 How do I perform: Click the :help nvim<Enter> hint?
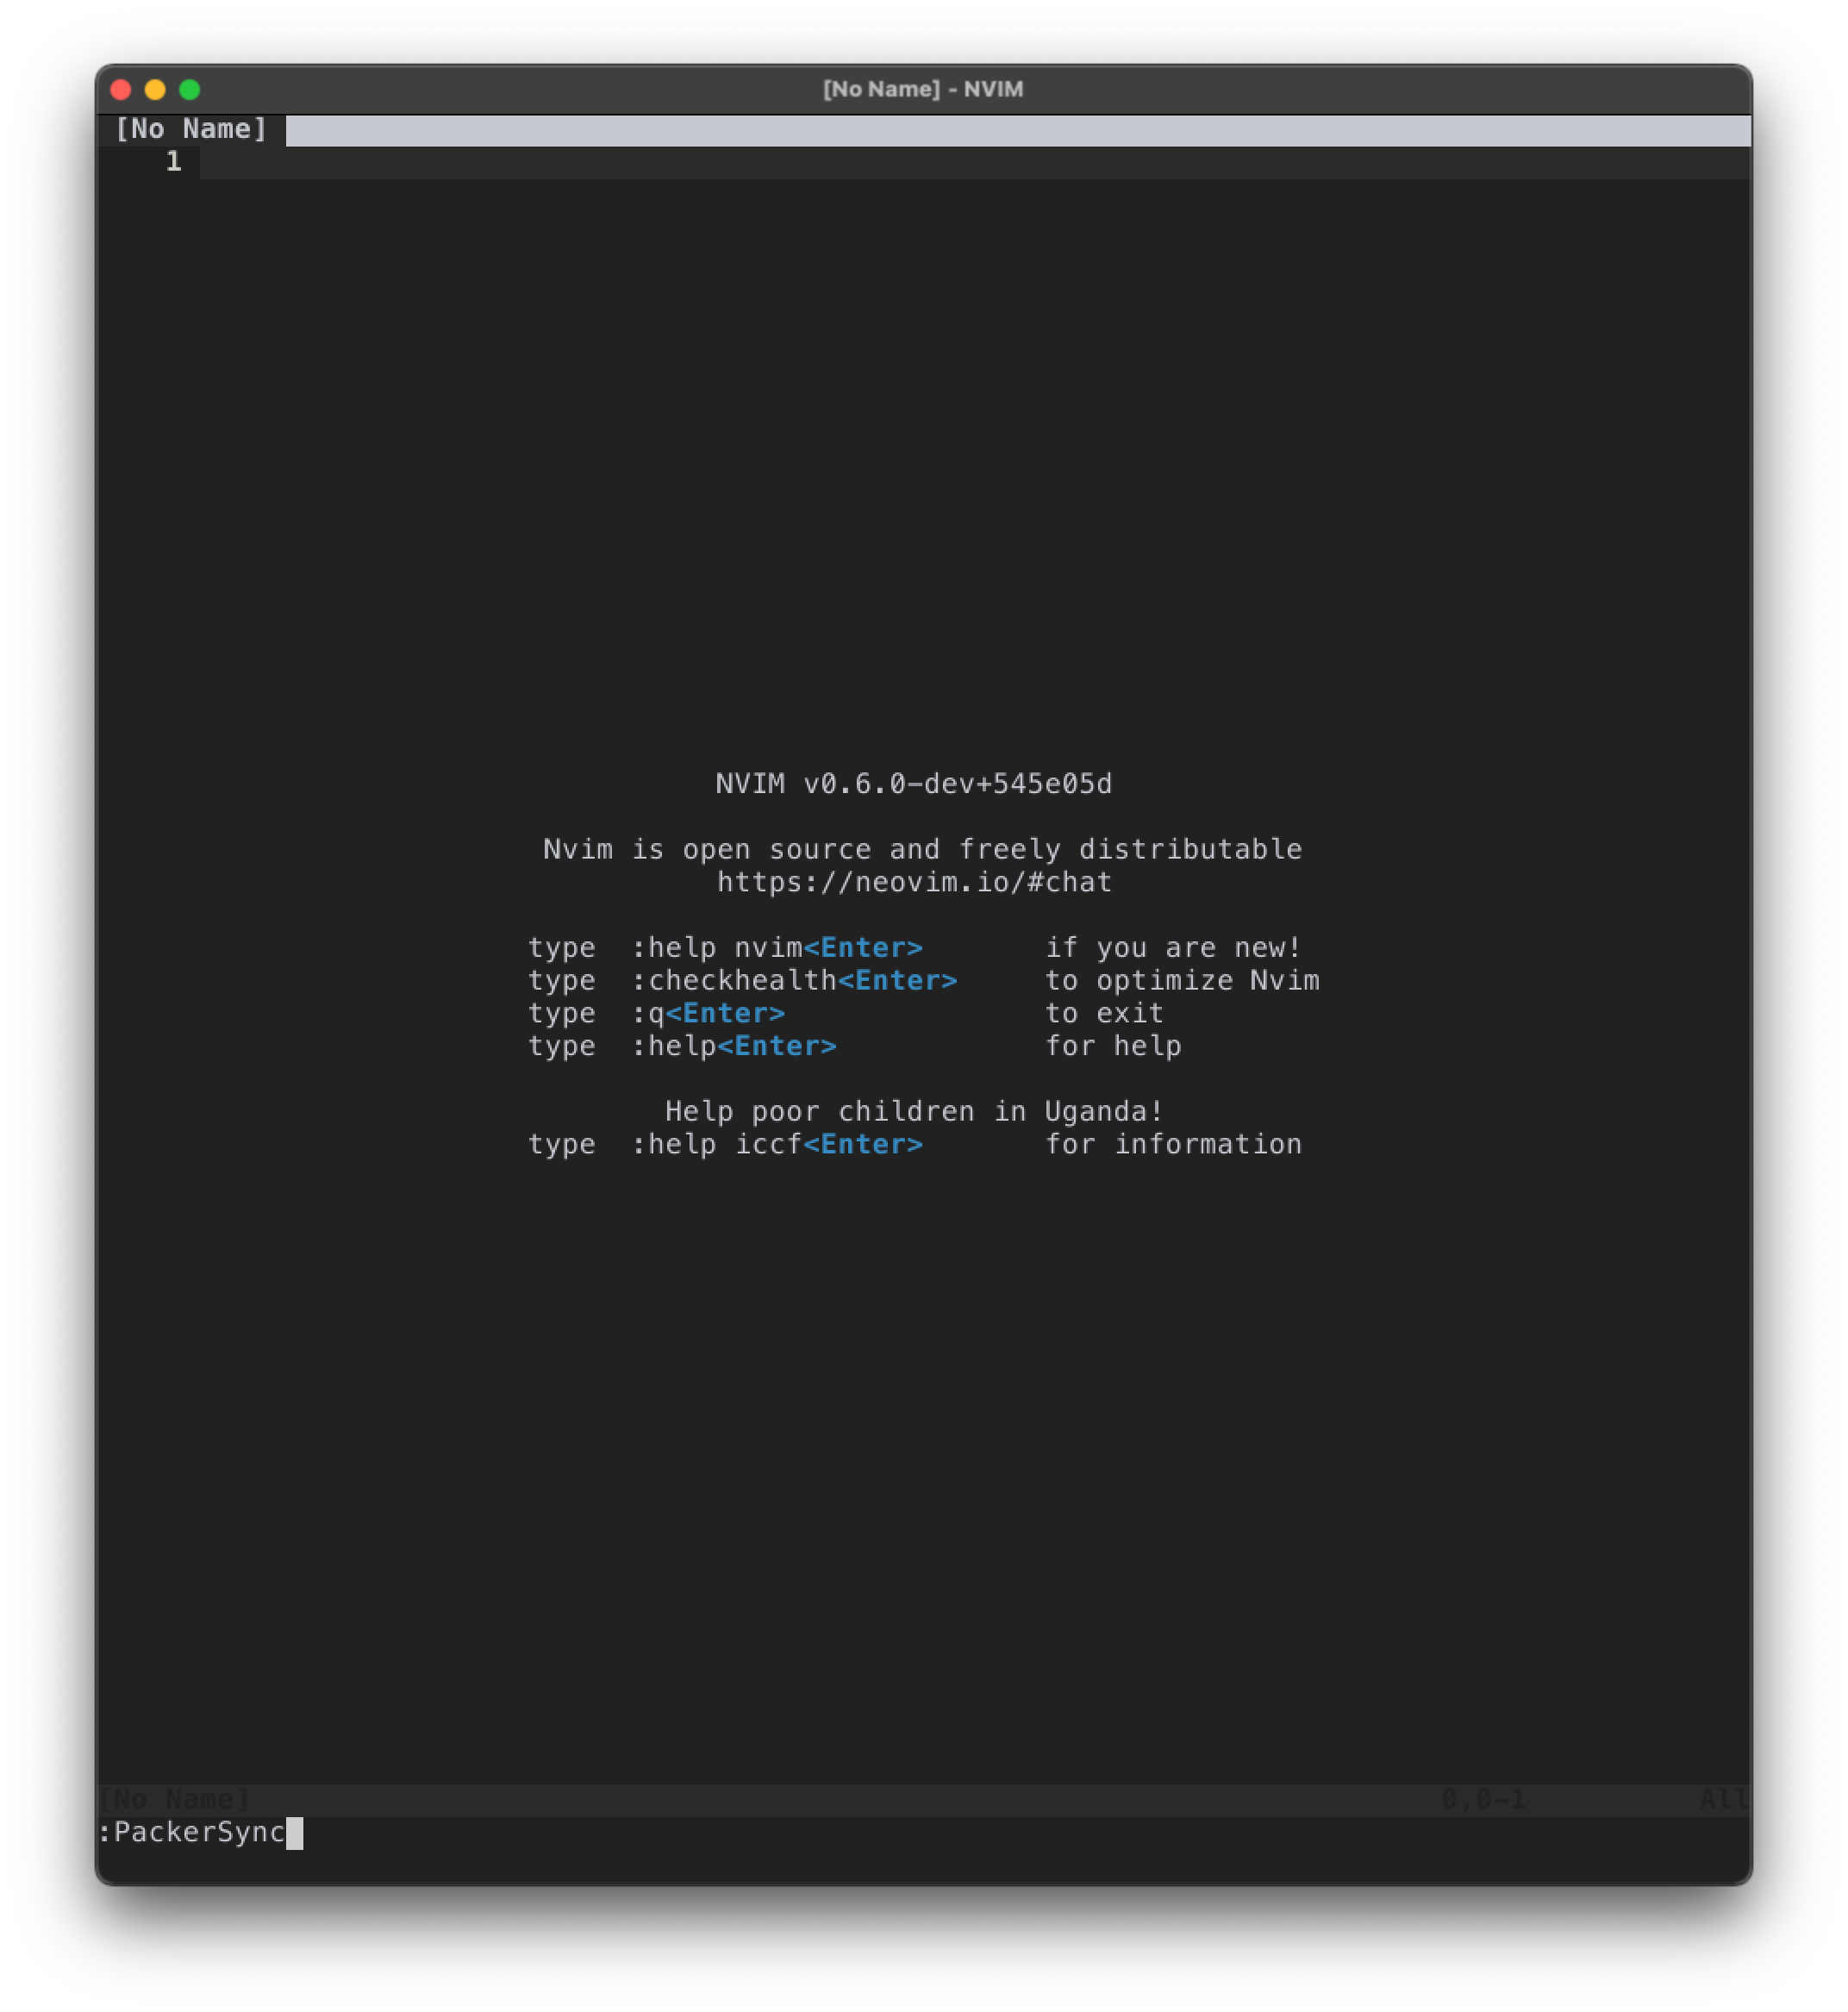[x=778, y=947]
